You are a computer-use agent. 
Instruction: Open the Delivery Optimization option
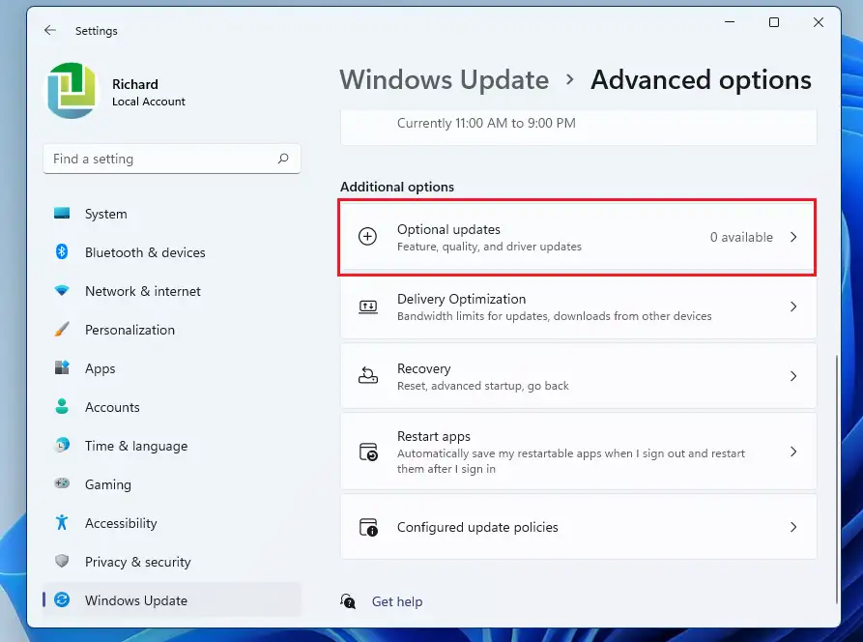click(x=579, y=306)
